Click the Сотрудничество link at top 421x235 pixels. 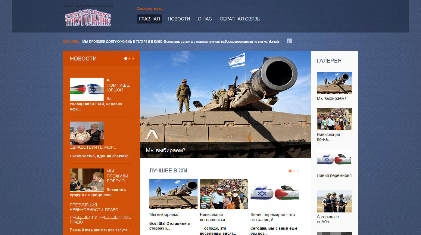149,8
